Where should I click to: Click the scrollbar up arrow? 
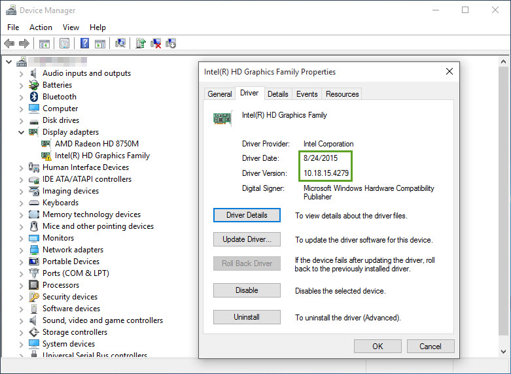(x=504, y=61)
